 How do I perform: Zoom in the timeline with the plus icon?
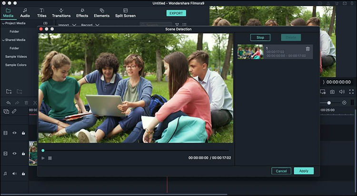click(x=344, y=103)
